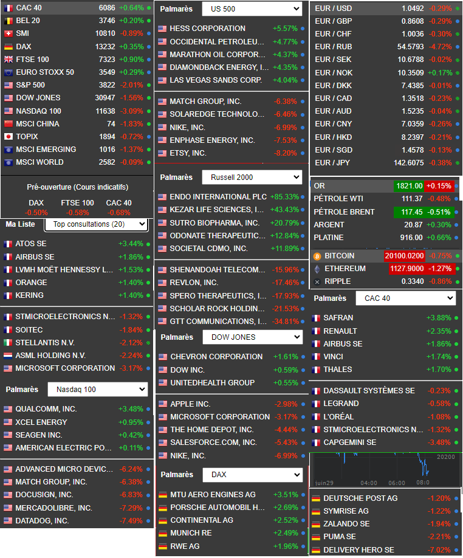Image resolution: width=463 pixels, height=558 pixels.
Task: Open the NASDAQ 100 index row
Action: pyautogui.click(x=77, y=111)
